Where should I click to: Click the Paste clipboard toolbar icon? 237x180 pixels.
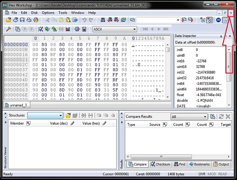(61, 20)
